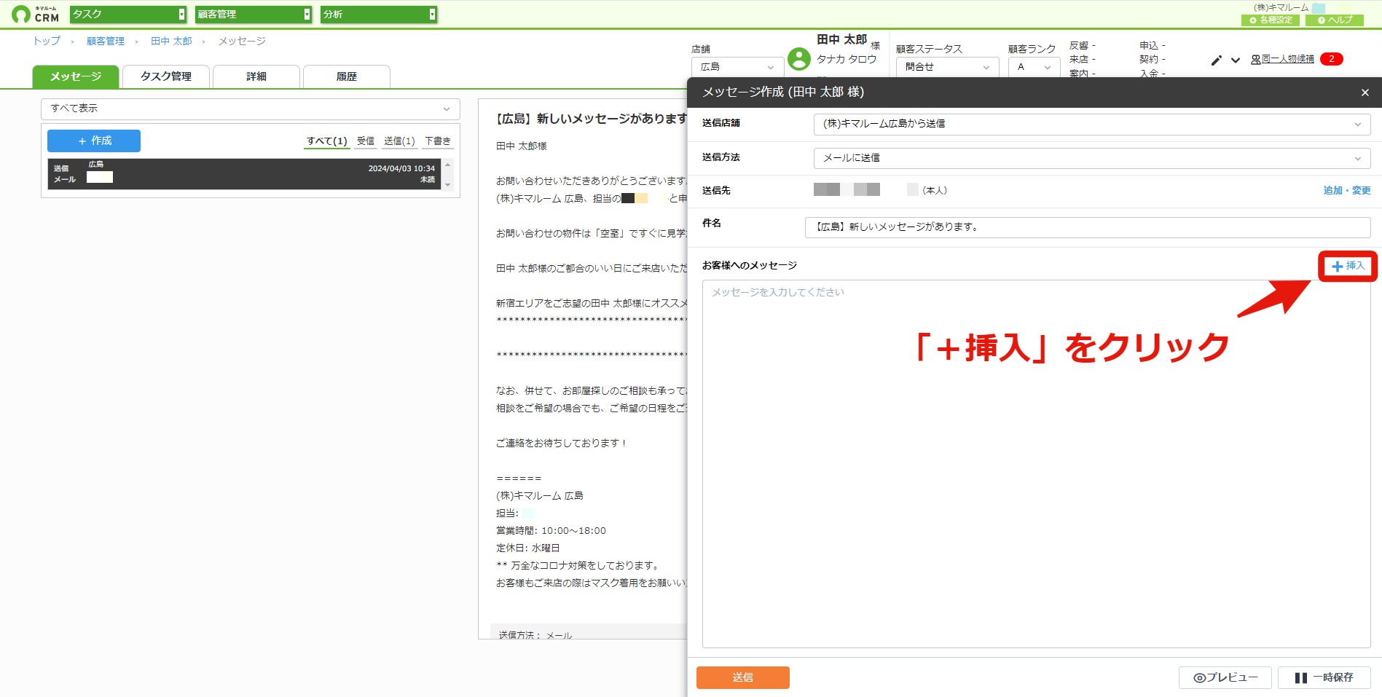The height and width of the screenshot is (697, 1382).
Task: Click the 田中 太郎 breadcrumb link
Action: pos(171,42)
